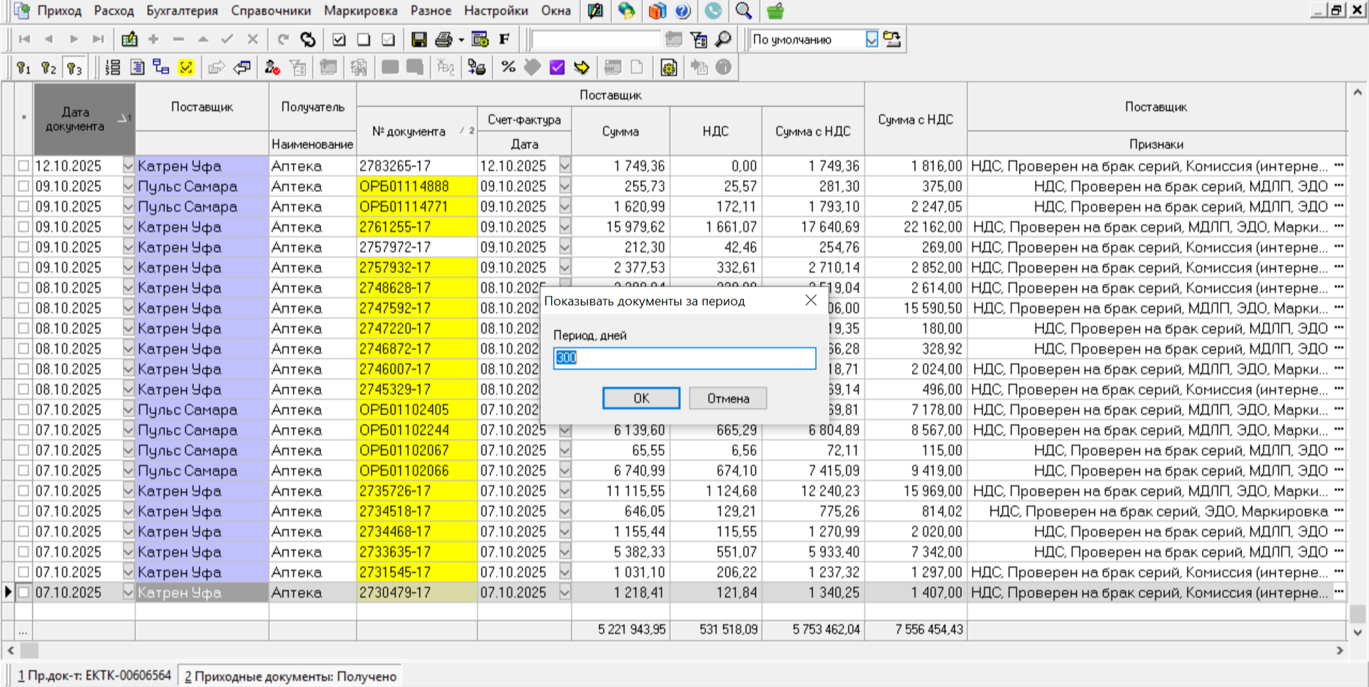Click the purple checkmark toolbar icon
The width and height of the screenshot is (1369, 687).
point(557,67)
